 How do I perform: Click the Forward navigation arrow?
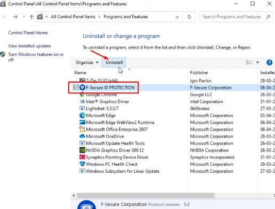pos(15,17)
